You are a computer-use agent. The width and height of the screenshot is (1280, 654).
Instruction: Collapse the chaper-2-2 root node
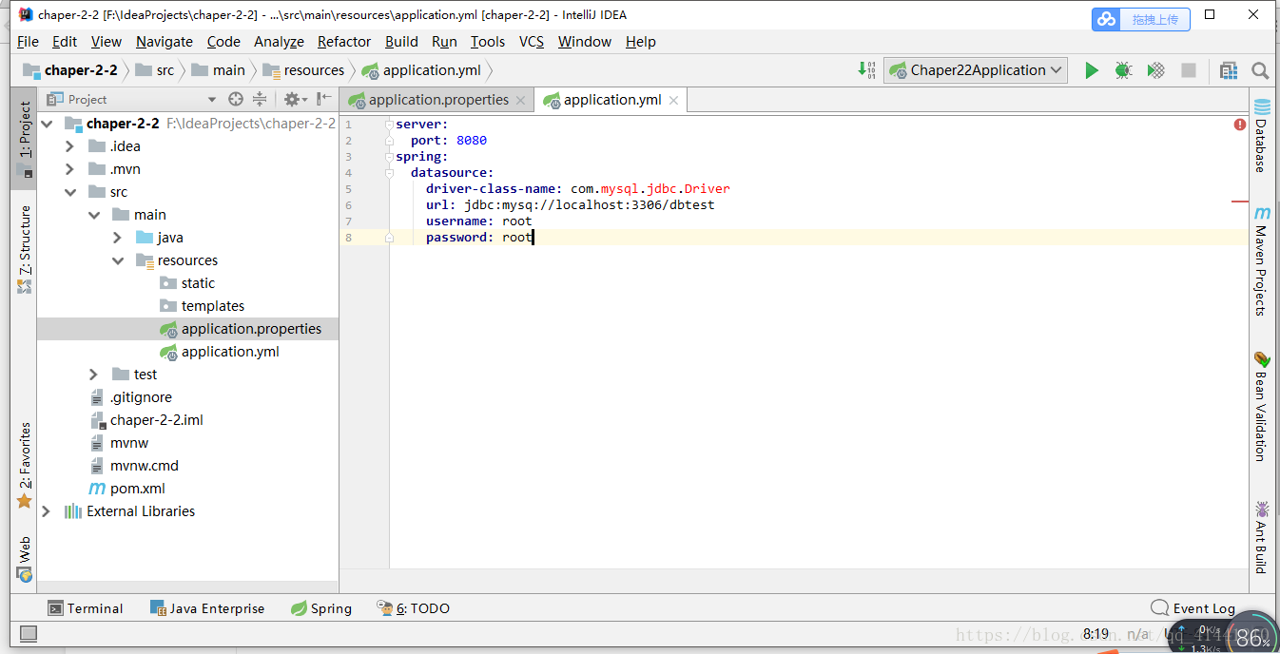coord(47,124)
